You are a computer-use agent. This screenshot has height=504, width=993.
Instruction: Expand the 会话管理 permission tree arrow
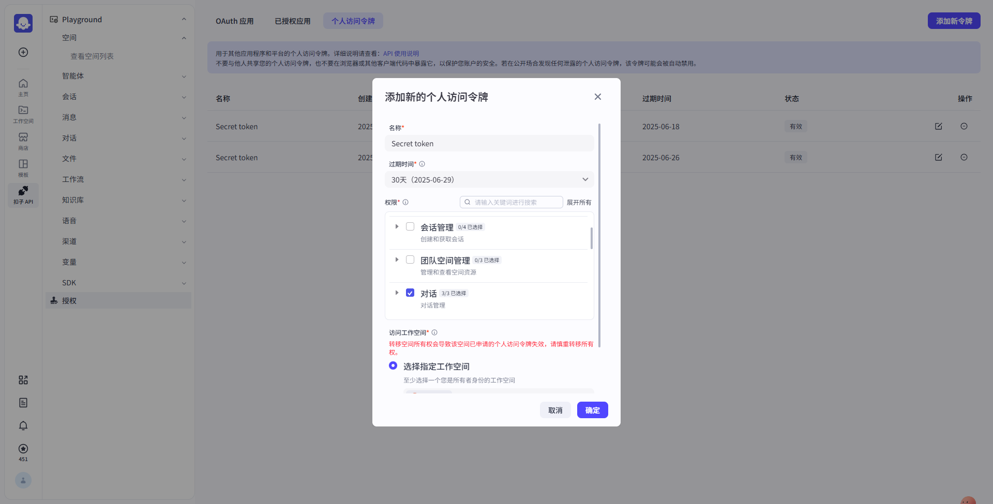pos(397,227)
